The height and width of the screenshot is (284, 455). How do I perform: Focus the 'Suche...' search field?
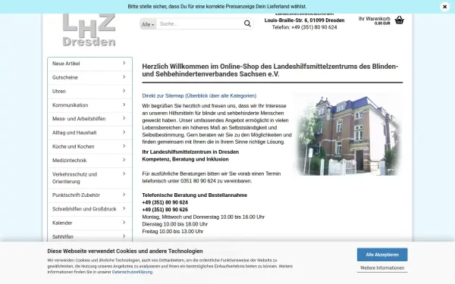tap(200, 23)
